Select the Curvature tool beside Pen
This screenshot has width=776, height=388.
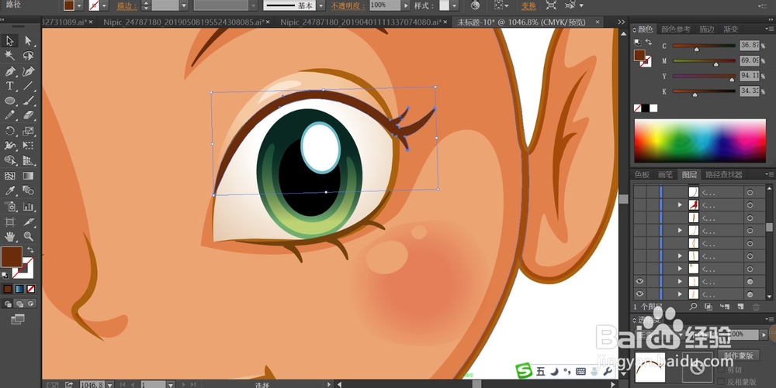point(28,70)
